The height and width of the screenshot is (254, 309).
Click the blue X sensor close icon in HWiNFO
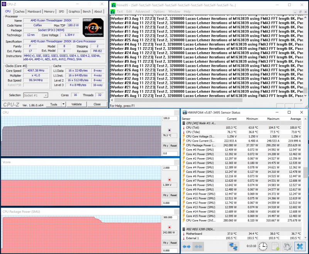coord(300,246)
